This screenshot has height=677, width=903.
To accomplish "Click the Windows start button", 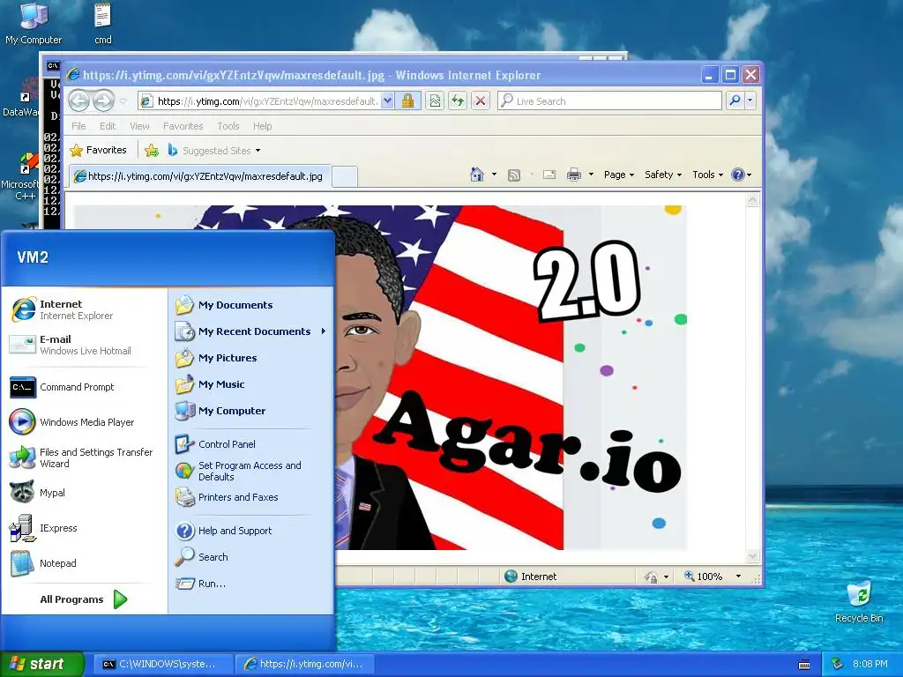I will coord(42,664).
